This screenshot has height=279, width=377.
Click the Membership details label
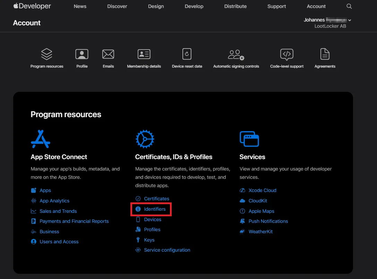(144, 66)
